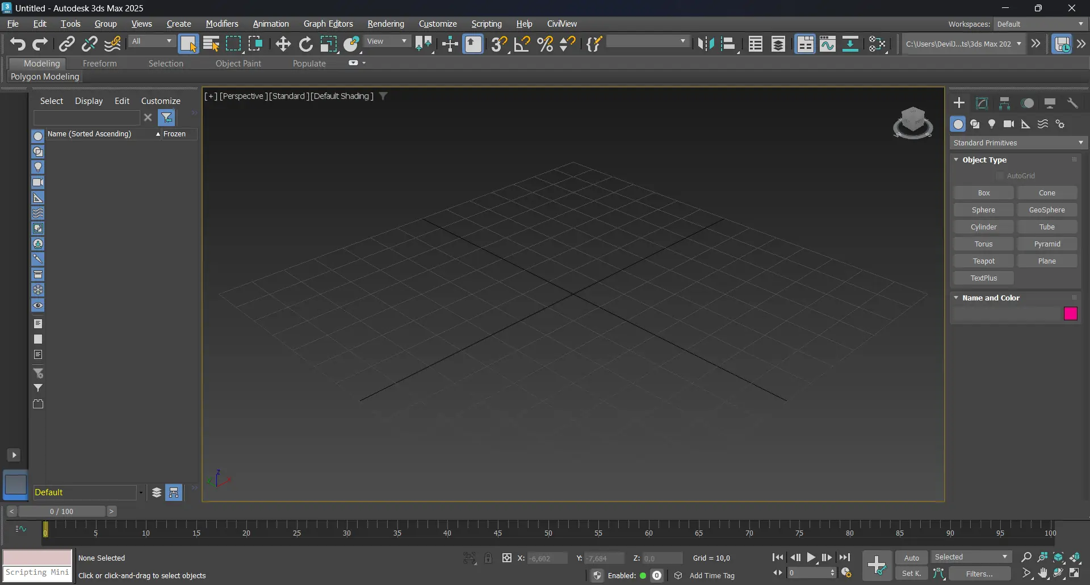Click the Undo arrow icon
Image resolution: width=1090 pixels, height=585 pixels.
pyautogui.click(x=18, y=44)
